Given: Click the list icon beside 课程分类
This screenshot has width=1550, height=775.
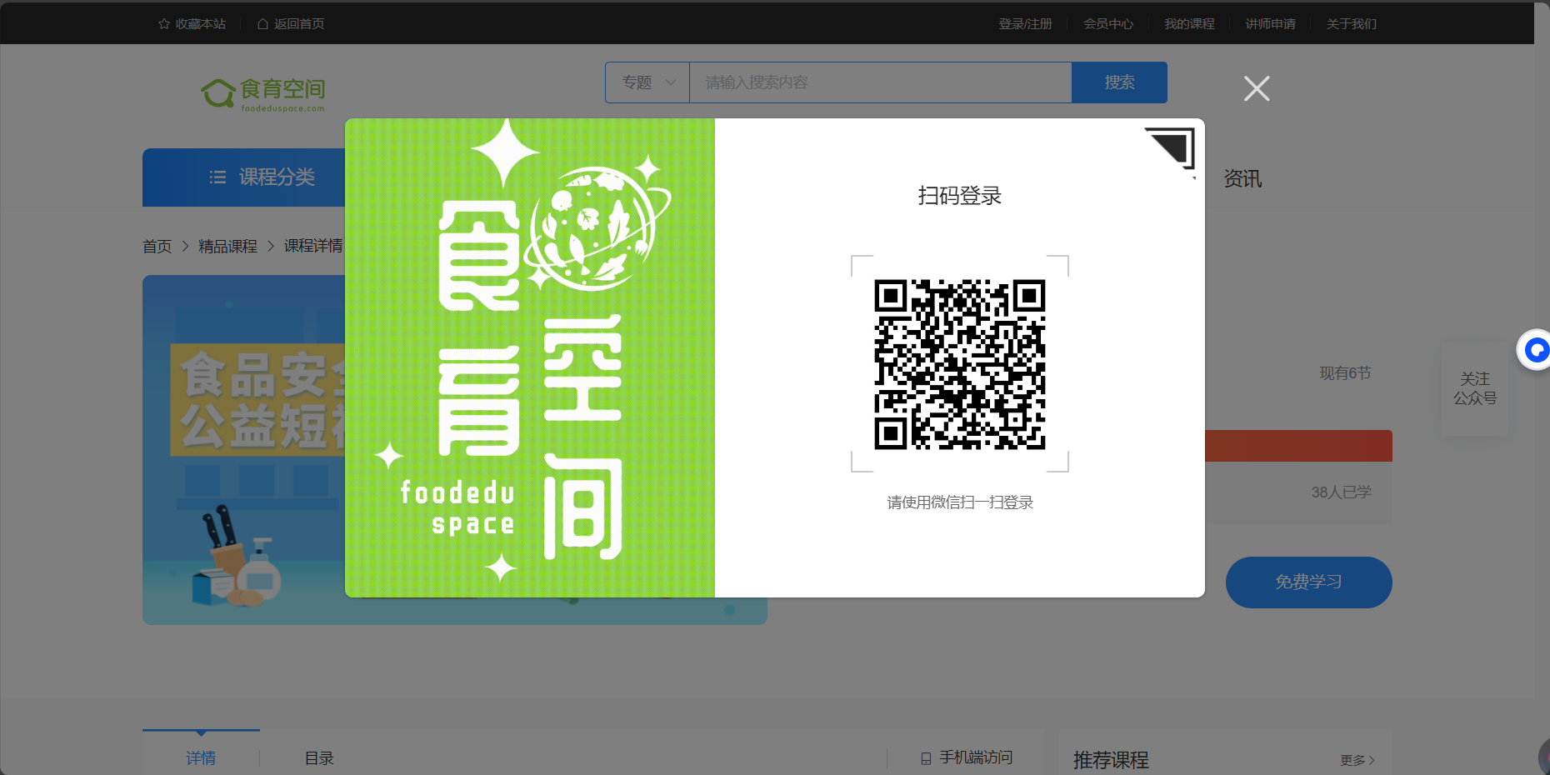Looking at the screenshot, I should (217, 177).
